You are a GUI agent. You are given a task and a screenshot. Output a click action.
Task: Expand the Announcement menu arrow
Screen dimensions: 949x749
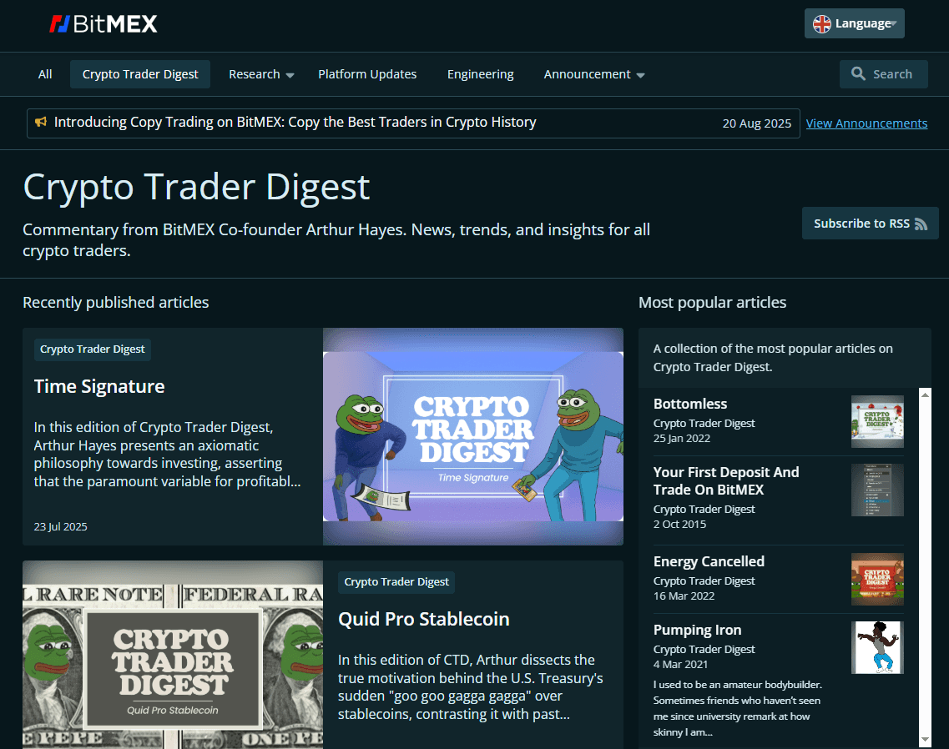[x=640, y=75]
